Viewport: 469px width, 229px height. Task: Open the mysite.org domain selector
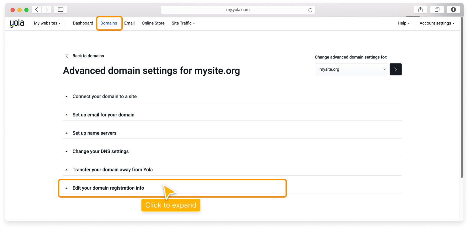[351, 69]
